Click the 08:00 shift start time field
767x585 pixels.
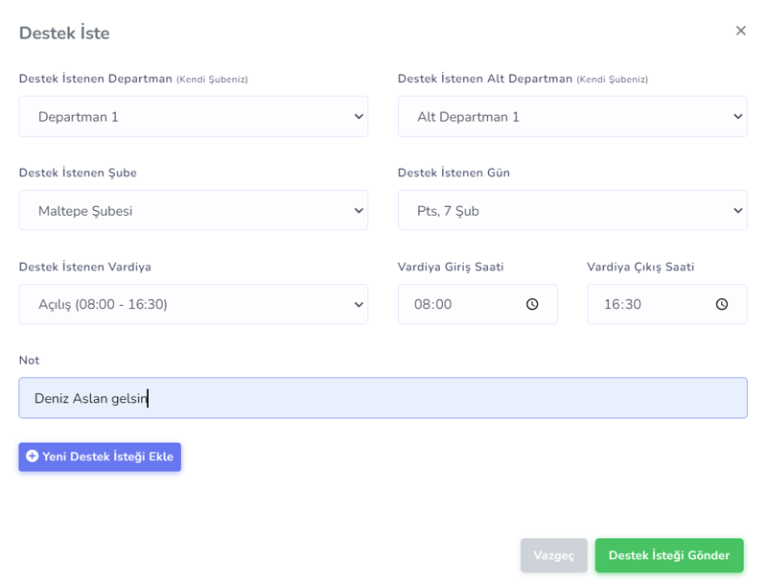(460, 304)
